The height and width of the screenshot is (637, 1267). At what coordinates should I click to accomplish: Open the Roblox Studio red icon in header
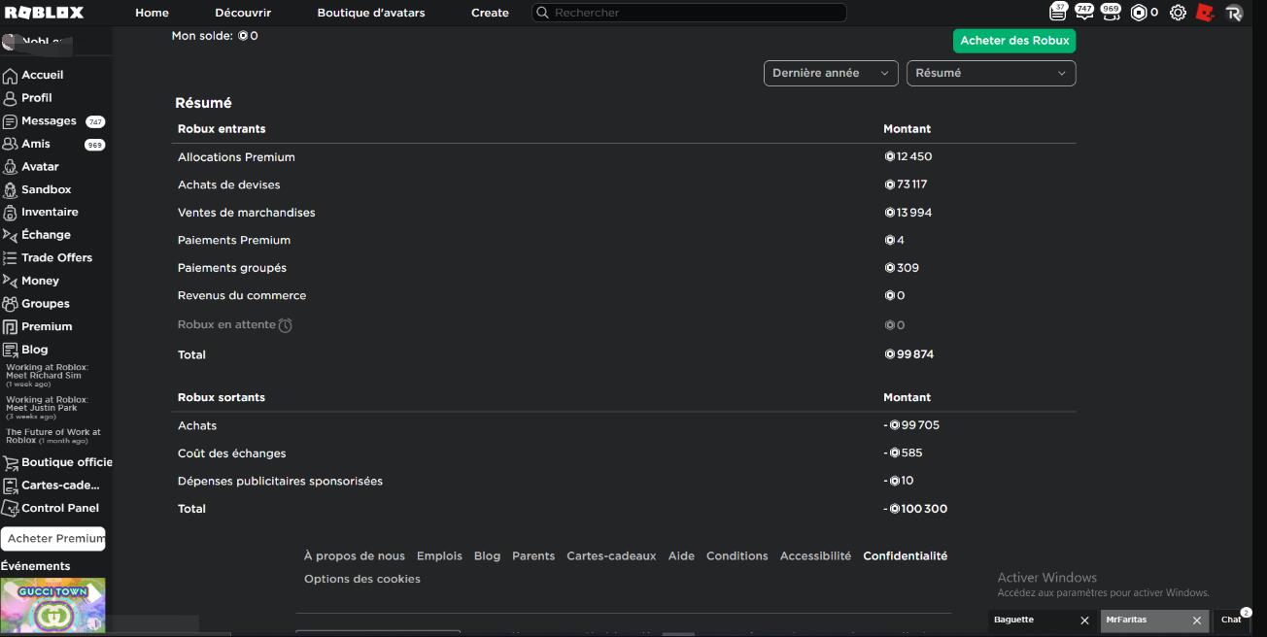pyautogui.click(x=1206, y=13)
